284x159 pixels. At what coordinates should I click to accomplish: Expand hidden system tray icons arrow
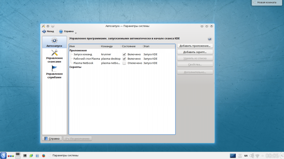point(263,156)
